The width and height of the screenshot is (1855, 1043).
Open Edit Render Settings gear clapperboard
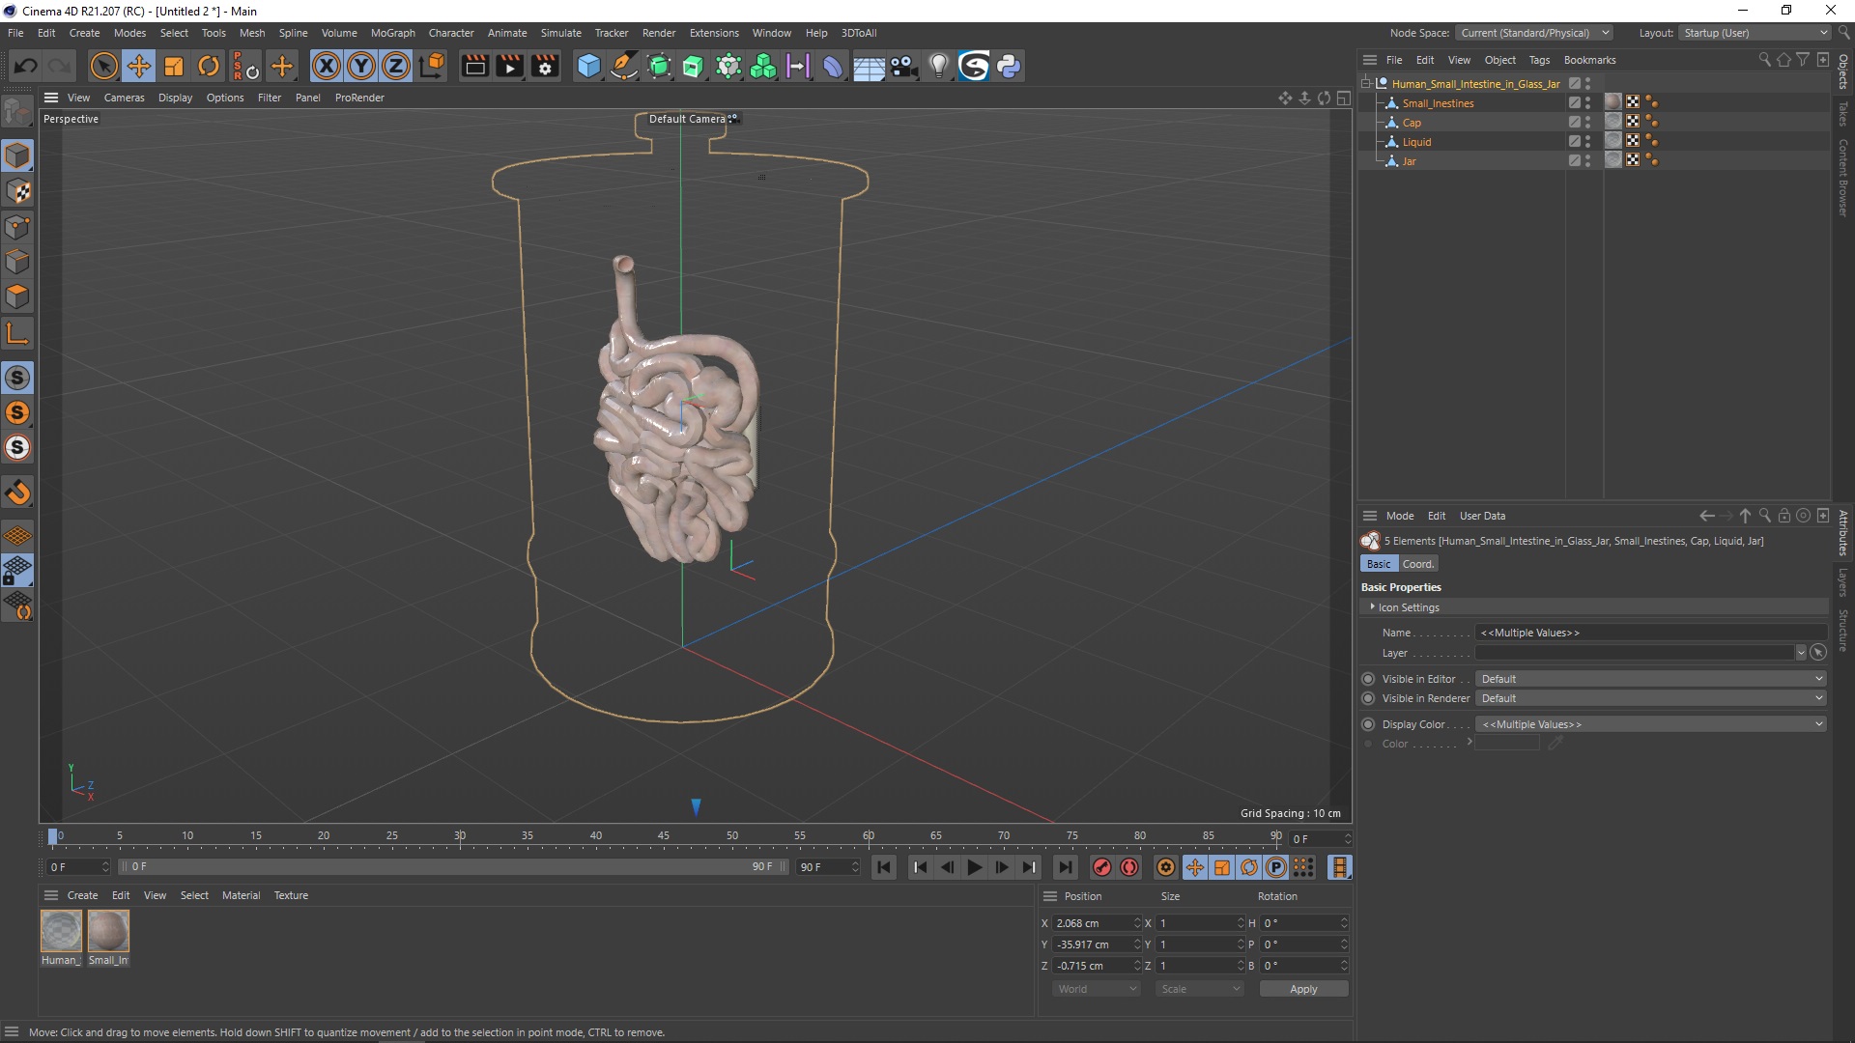545,66
